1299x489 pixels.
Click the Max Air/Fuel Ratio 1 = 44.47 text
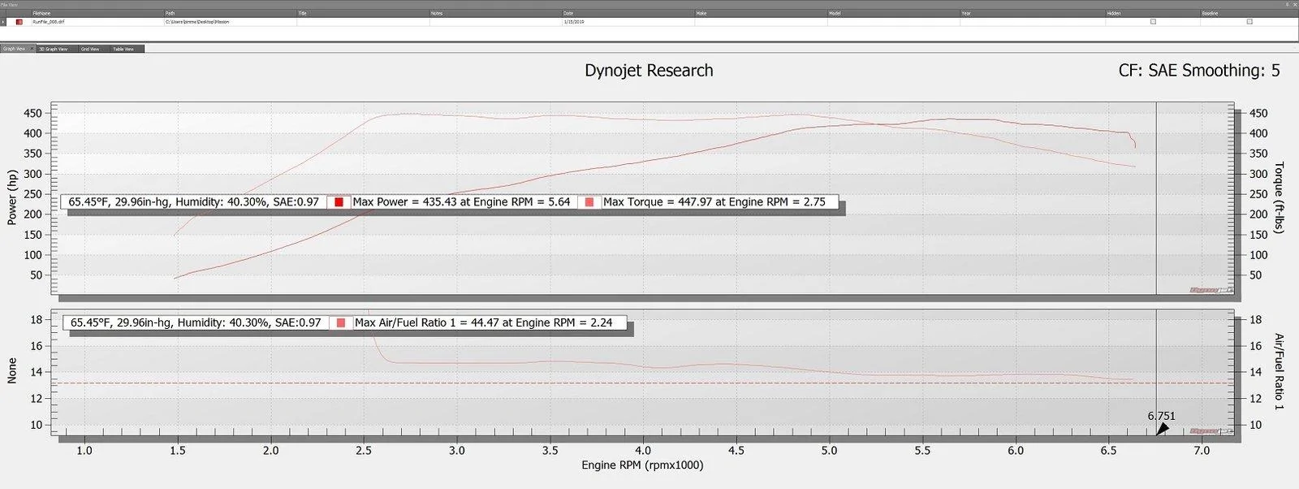(484, 322)
